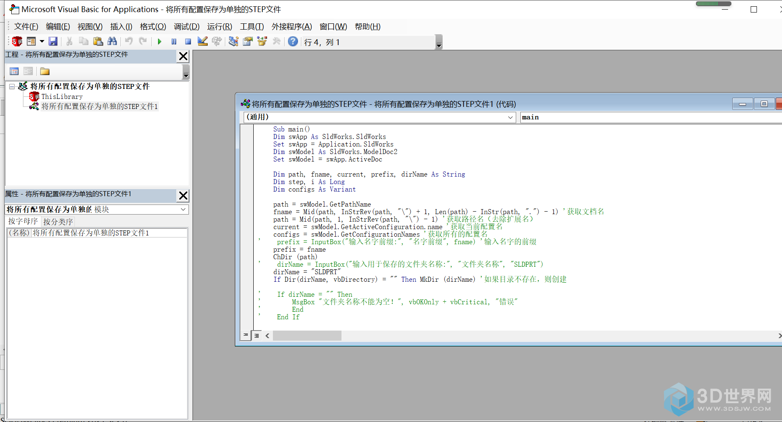Click the Reset stop square icon

[x=188, y=41]
